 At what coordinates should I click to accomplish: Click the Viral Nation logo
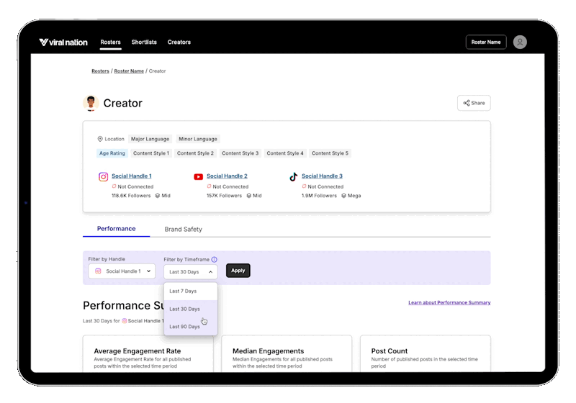pyautogui.click(x=63, y=42)
